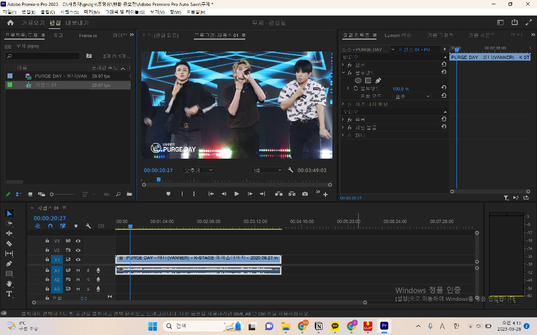Click the ellipse mask tool in Opacity

(358, 81)
